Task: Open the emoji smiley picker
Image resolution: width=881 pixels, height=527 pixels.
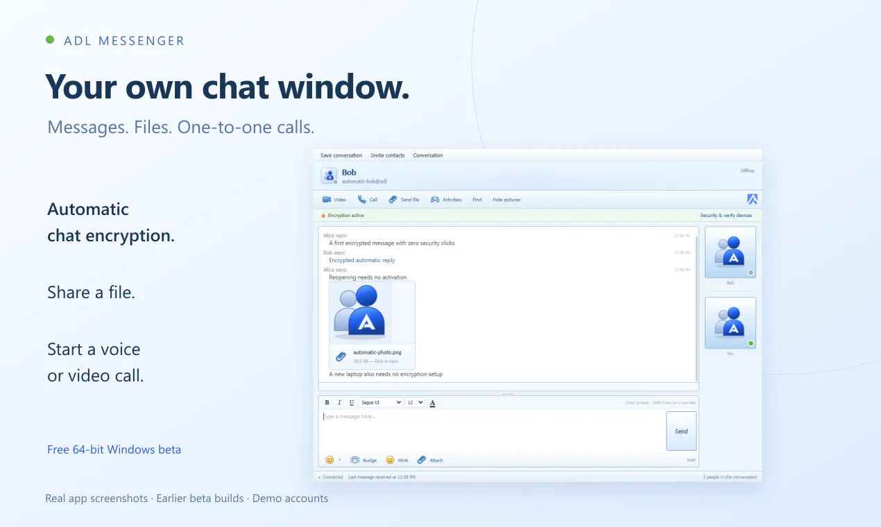Action: [x=330, y=460]
